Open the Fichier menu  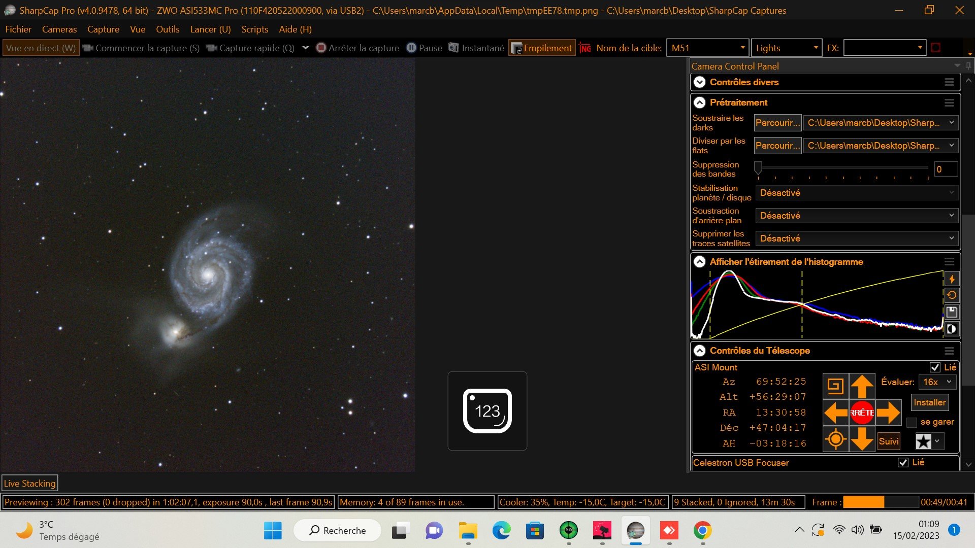pos(18,29)
